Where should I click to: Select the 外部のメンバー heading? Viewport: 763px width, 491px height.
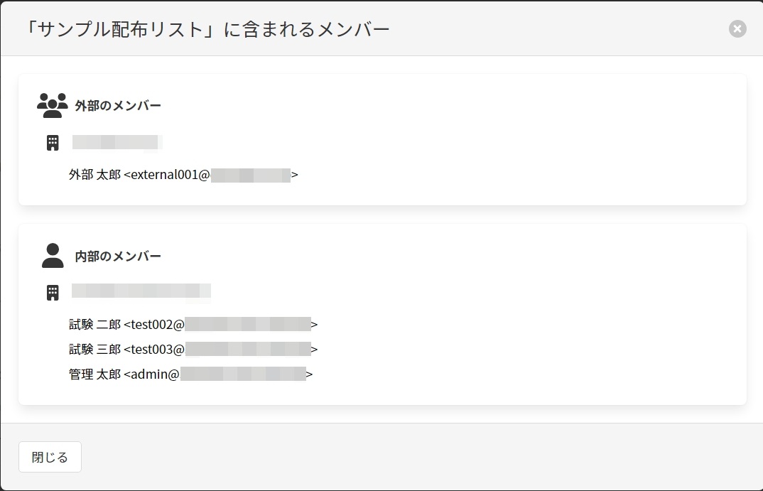[x=118, y=106]
